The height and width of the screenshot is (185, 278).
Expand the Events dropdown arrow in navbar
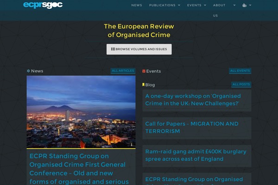[x=205, y=5]
